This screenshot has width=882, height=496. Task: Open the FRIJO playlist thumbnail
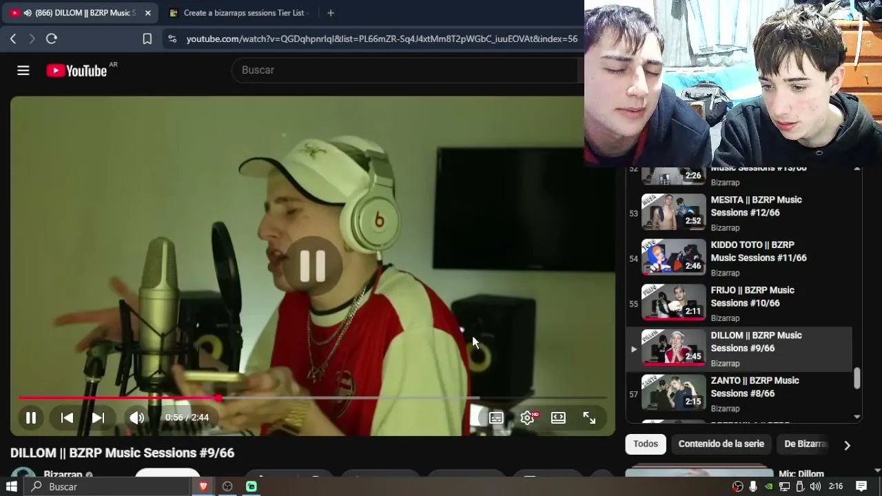coord(674,302)
